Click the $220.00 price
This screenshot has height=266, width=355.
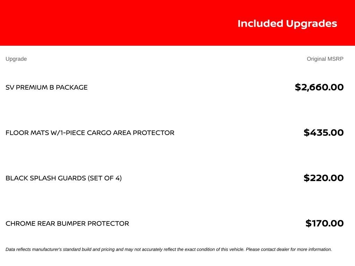pyautogui.click(x=323, y=178)
